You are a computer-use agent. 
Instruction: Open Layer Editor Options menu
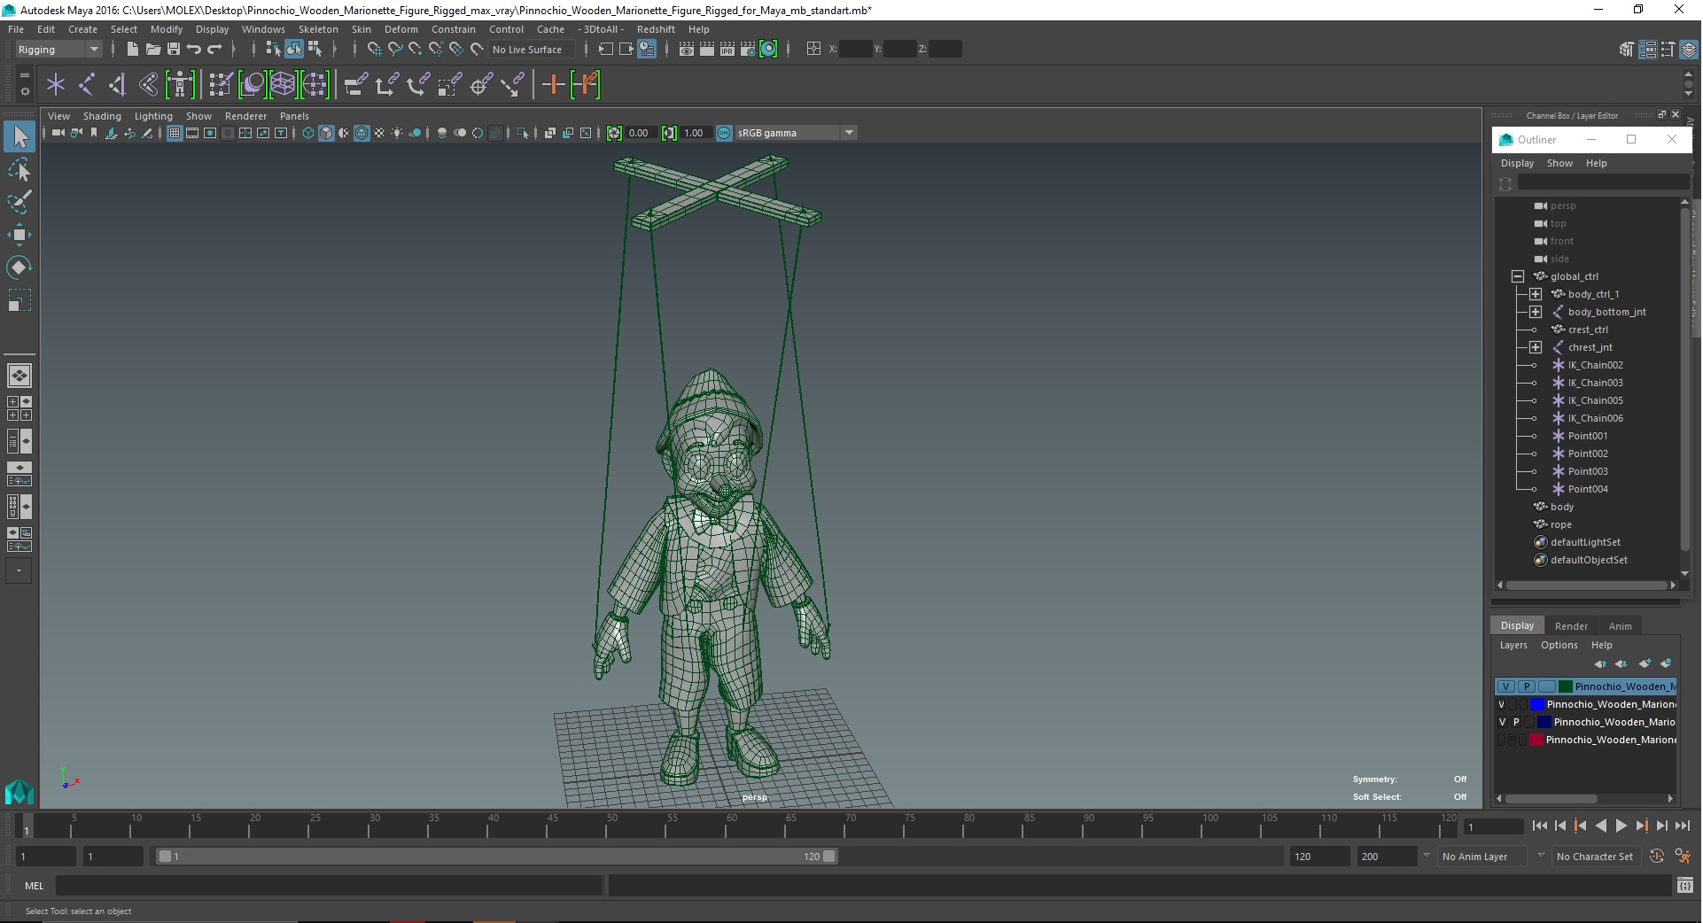[1559, 646]
